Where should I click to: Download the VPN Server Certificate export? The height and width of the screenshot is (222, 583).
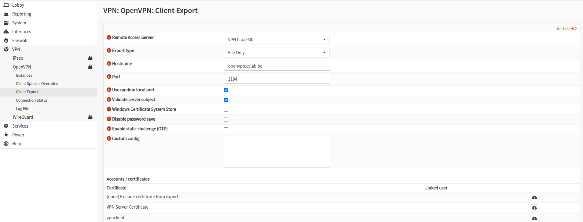tap(534, 208)
